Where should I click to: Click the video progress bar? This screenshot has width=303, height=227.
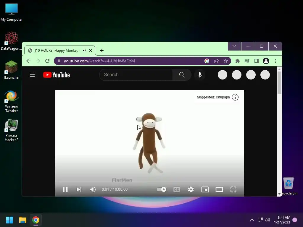149,182
